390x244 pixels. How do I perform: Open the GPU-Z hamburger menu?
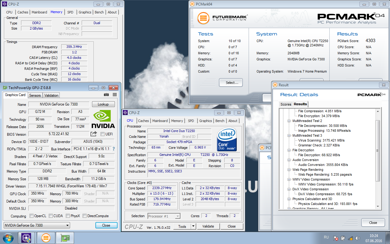(115, 95)
